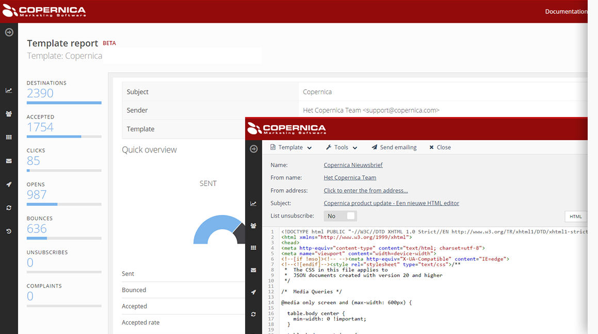
Task: Open grid icon in the editor window sidebar
Action: (253, 248)
